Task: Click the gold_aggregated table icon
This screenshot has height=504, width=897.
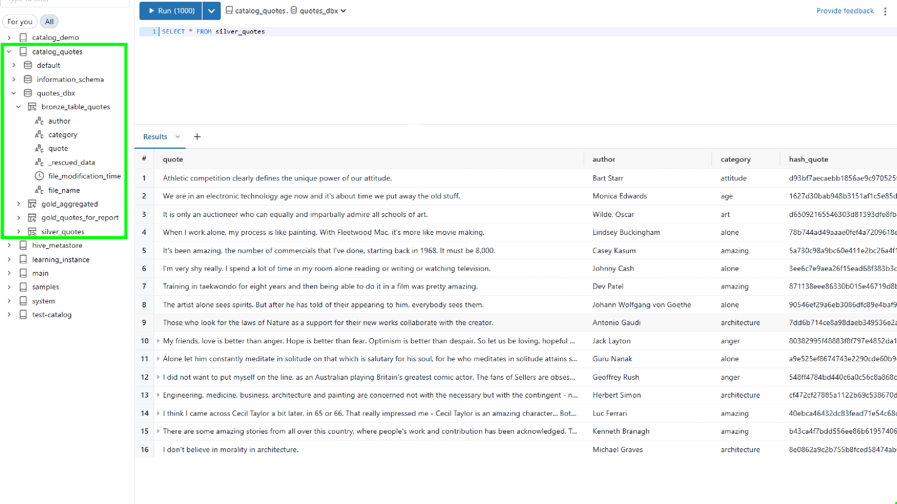Action: click(x=32, y=204)
